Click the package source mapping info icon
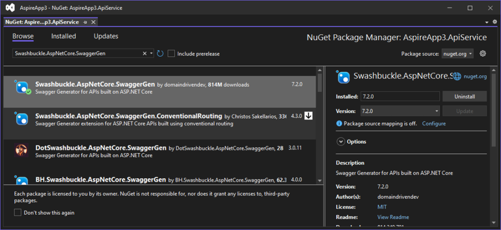The image size is (501, 230). (x=340, y=124)
